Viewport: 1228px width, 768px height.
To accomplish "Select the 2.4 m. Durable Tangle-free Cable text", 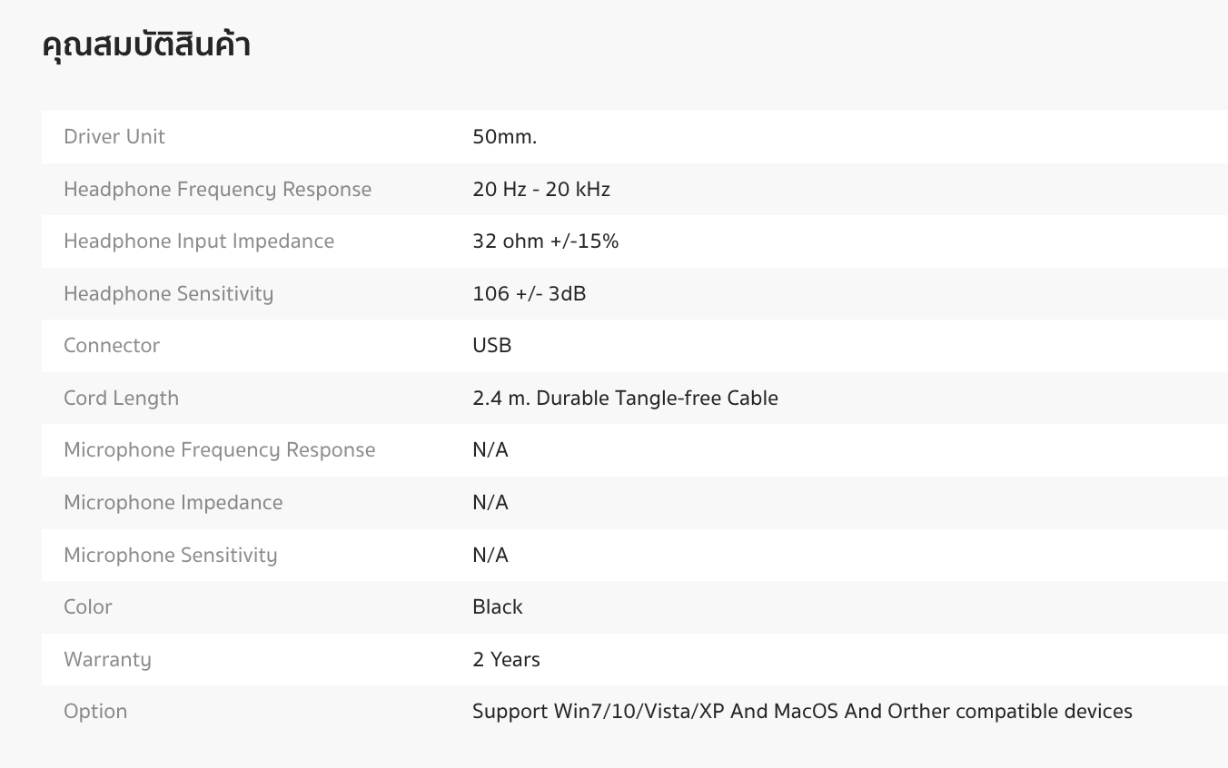I will (625, 399).
